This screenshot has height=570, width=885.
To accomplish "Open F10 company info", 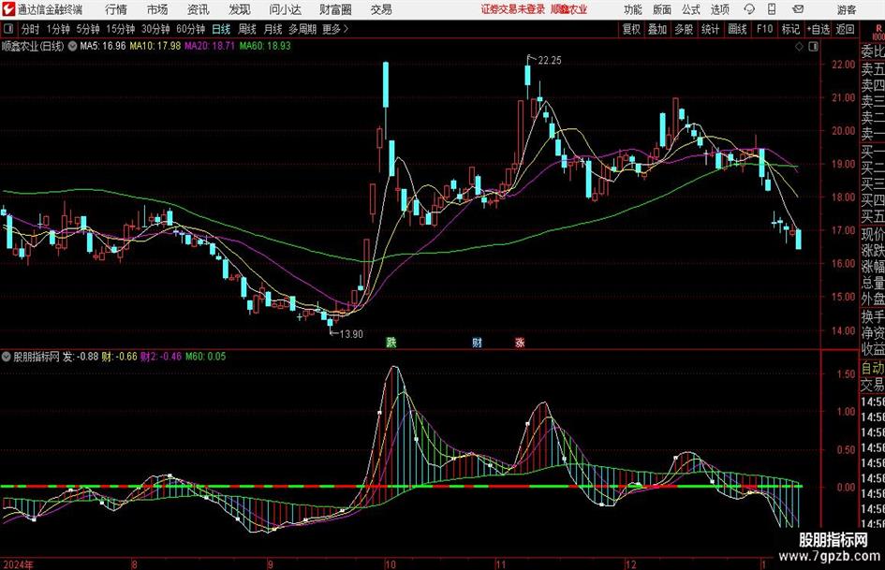I will click(764, 29).
